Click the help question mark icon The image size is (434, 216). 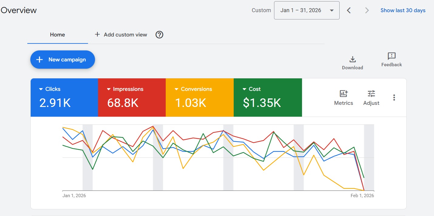(159, 35)
